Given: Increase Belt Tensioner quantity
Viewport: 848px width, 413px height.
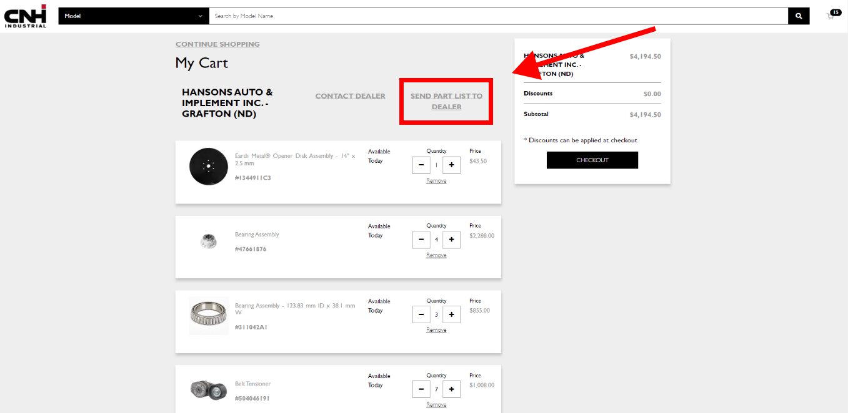Looking at the screenshot, I should pyautogui.click(x=451, y=389).
